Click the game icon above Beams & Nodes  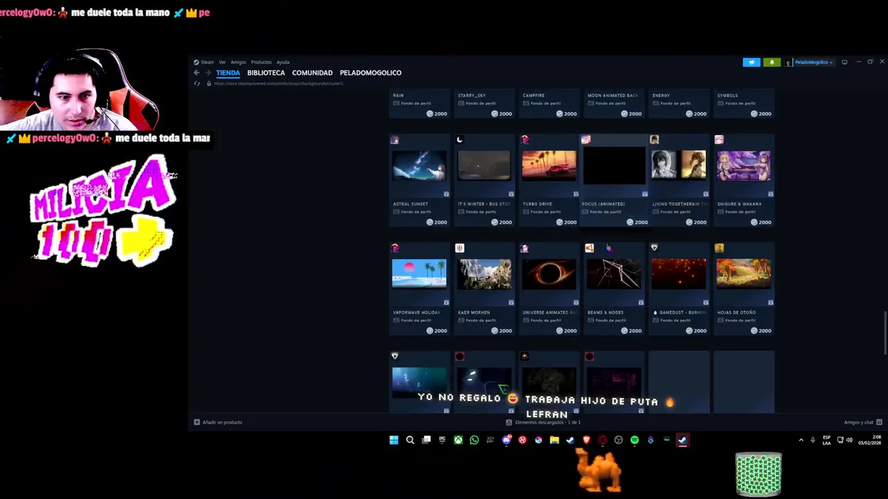tap(589, 248)
